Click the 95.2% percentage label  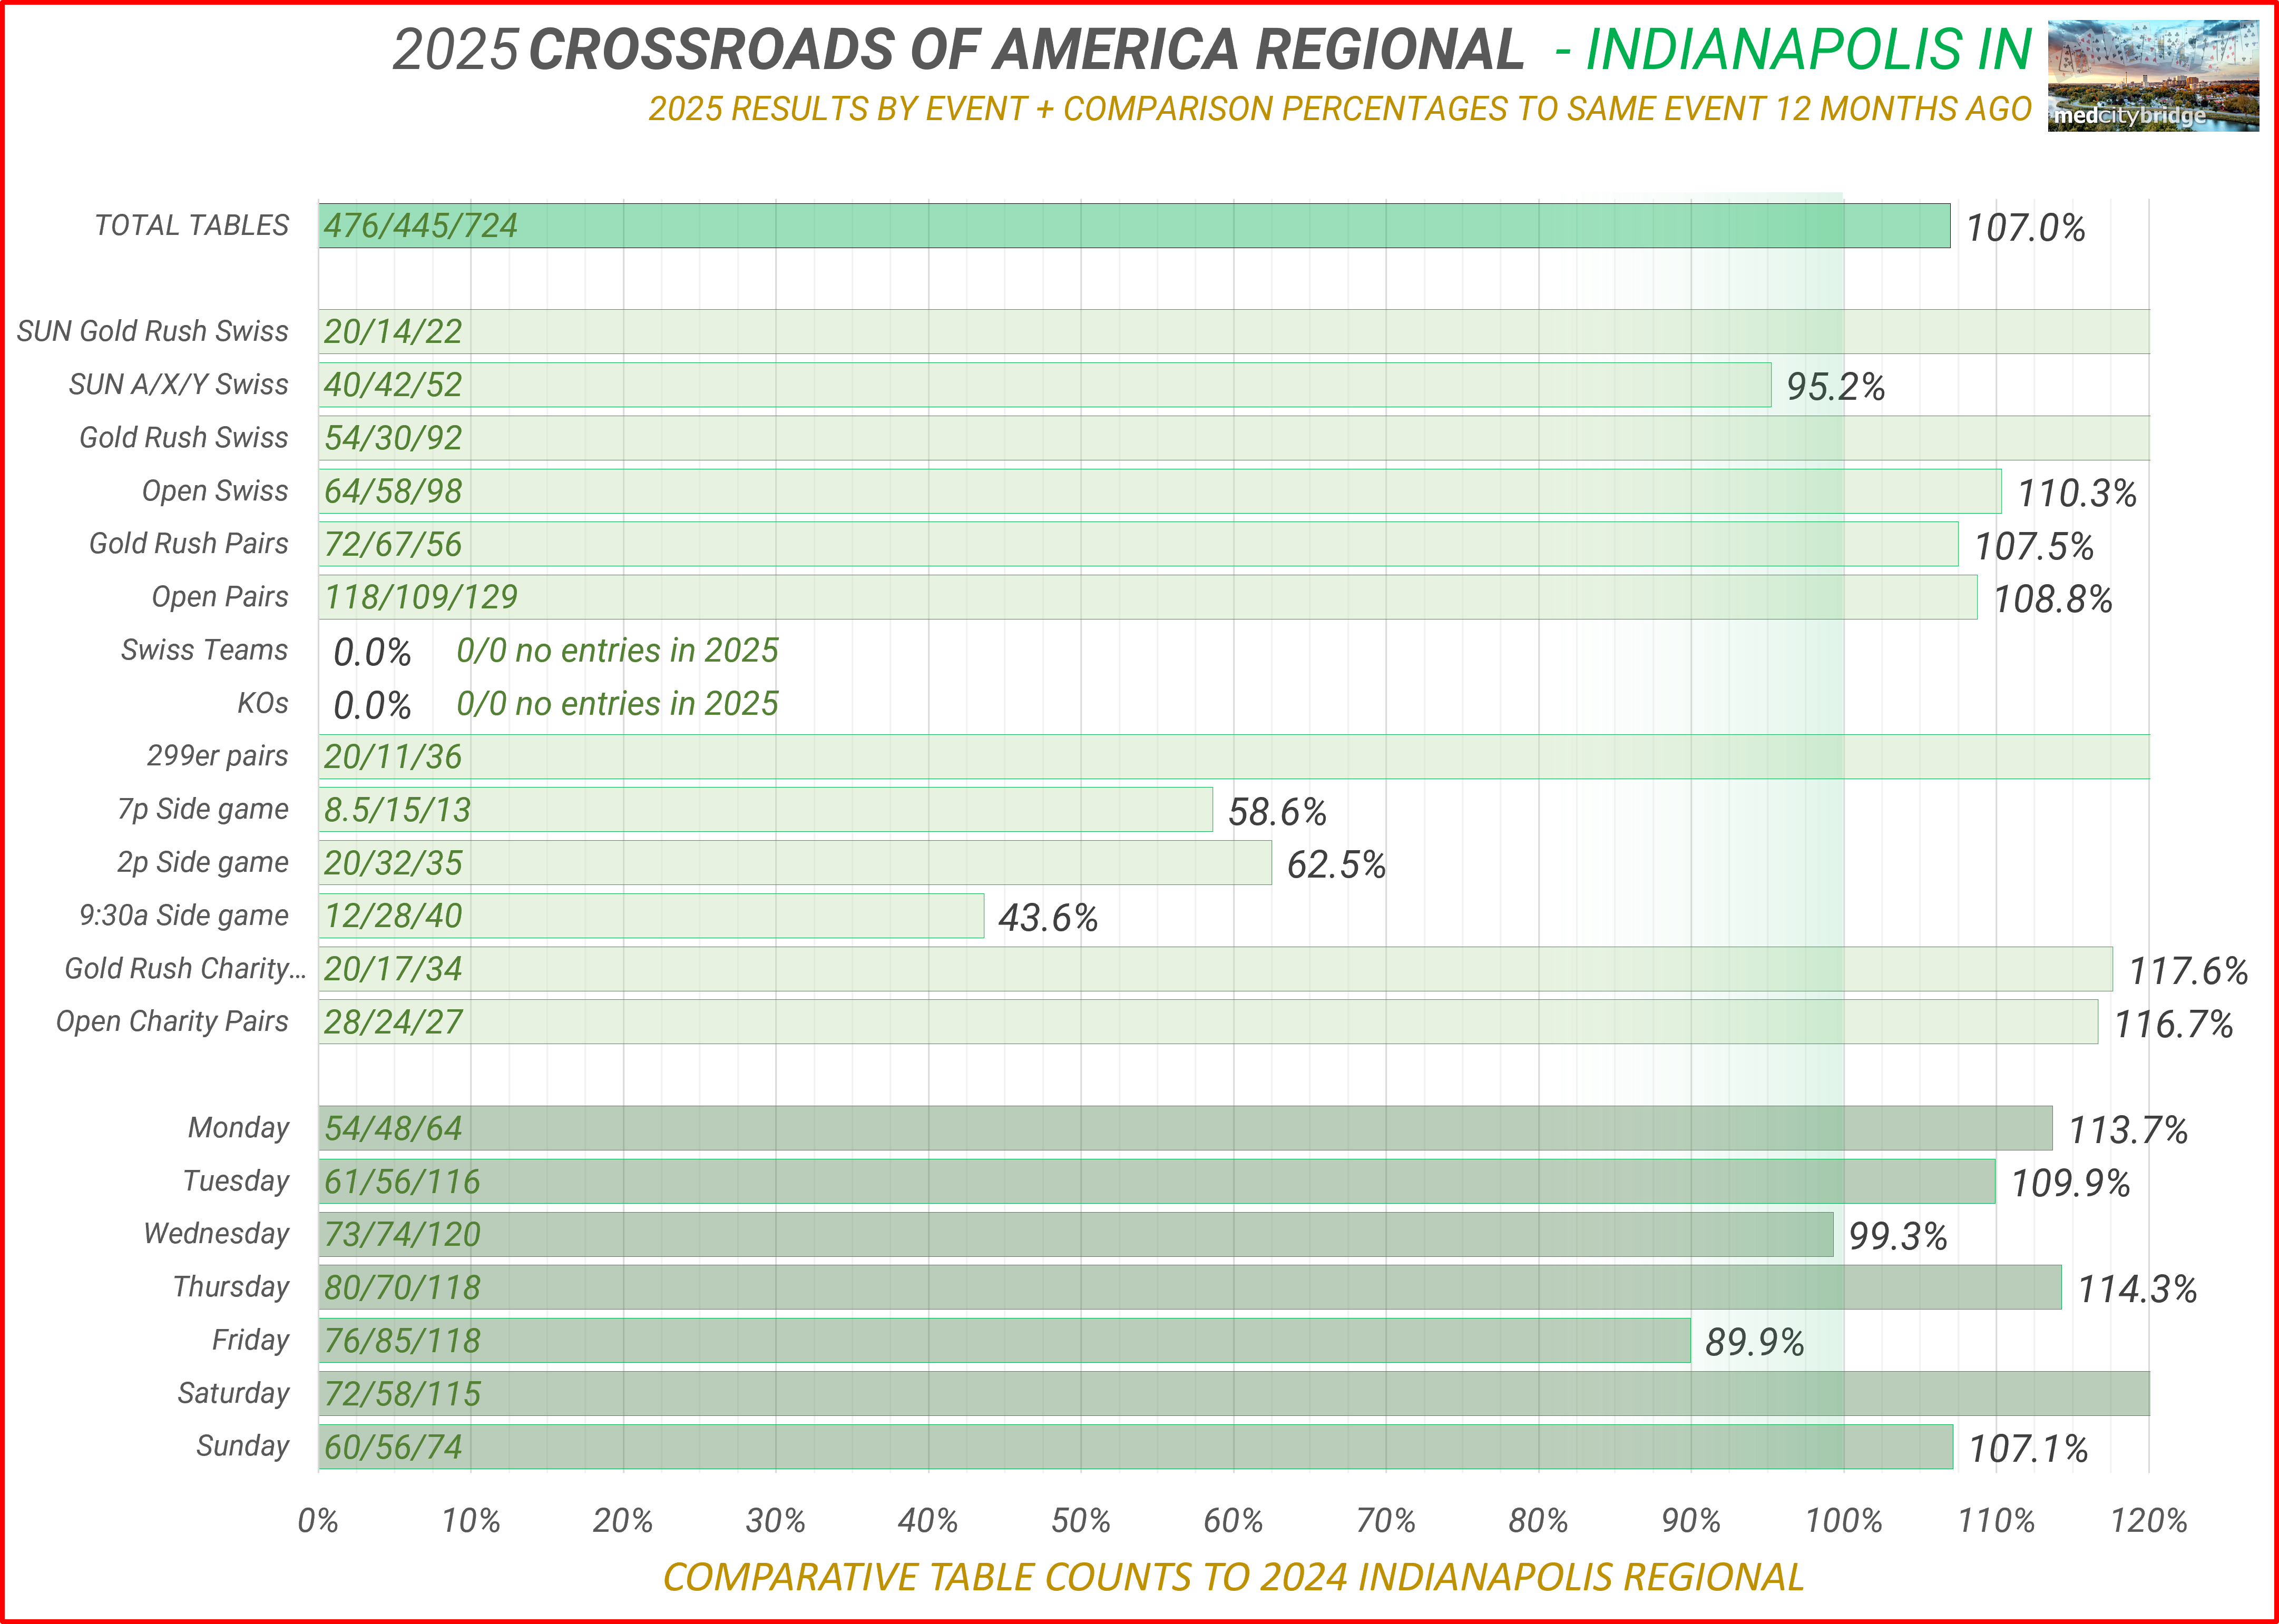[1836, 387]
